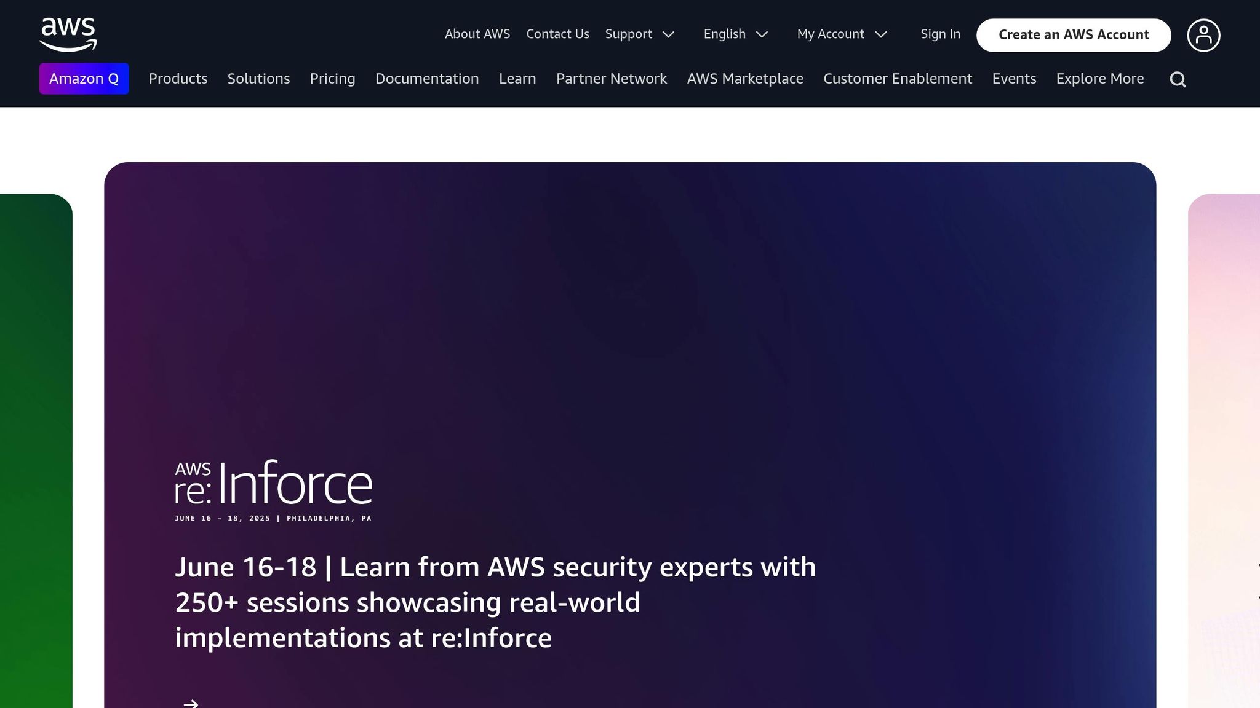The image size is (1260, 708).
Task: Open the search magnifier icon
Action: pyautogui.click(x=1178, y=79)
